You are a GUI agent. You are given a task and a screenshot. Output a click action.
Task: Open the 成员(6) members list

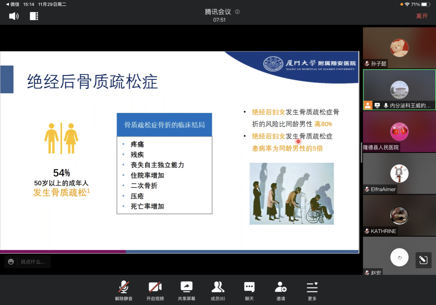tap(218, 290)
